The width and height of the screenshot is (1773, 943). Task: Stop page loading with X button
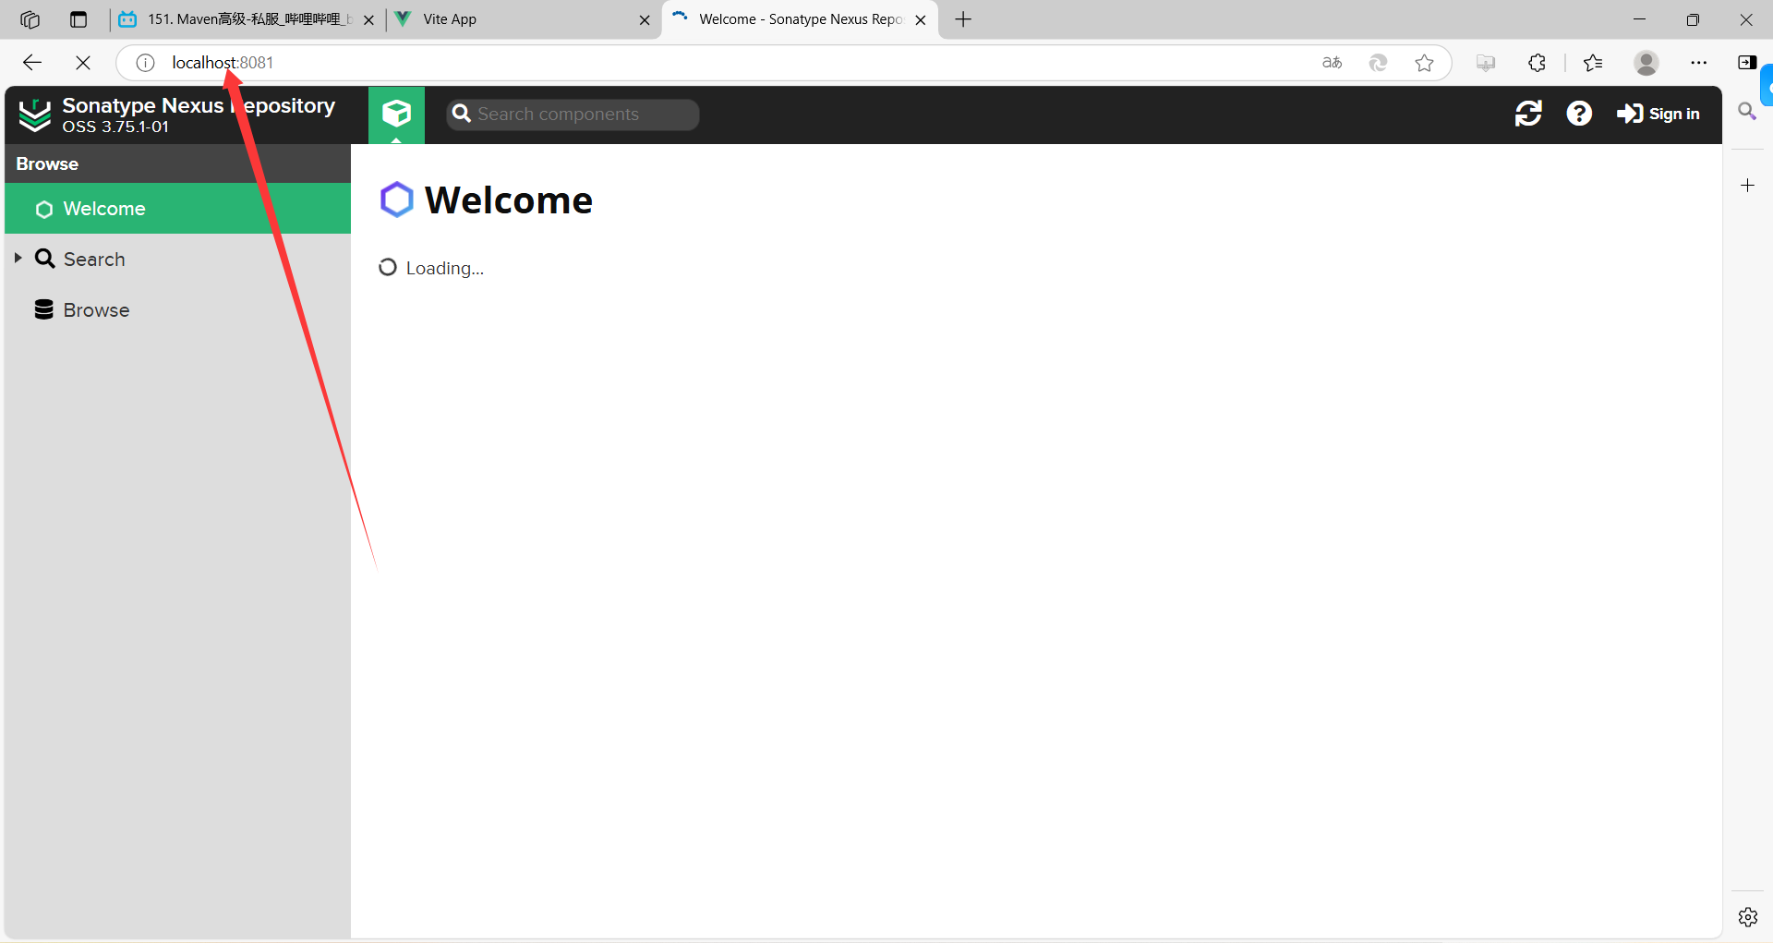pos(83,63)
